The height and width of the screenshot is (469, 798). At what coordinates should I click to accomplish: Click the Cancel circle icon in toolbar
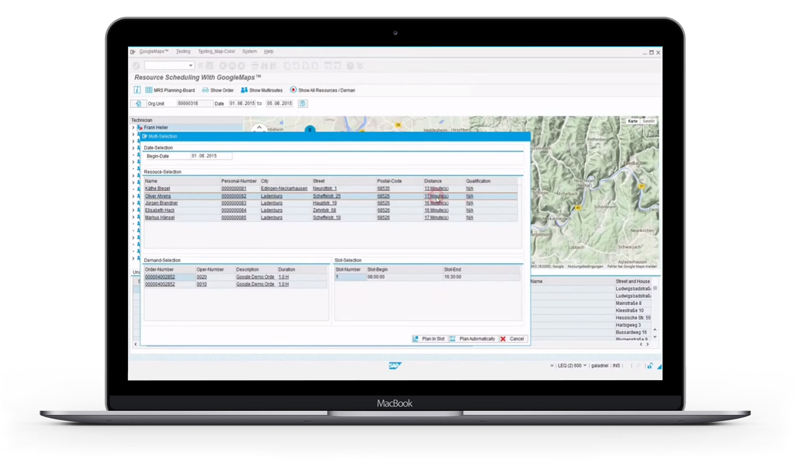pos(241,66)
